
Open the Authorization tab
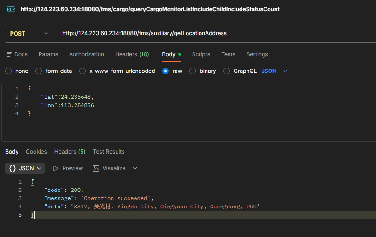click(x=87, y=54)
